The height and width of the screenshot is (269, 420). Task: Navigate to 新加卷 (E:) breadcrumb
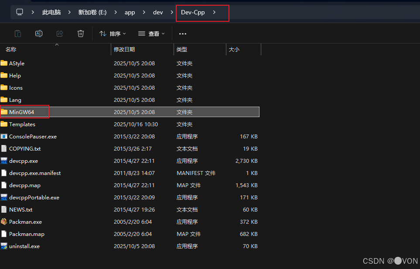(x=92, y=12)
